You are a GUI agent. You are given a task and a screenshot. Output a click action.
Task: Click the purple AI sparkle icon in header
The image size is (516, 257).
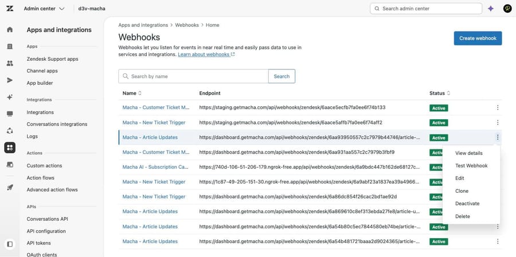click(491, 9)
